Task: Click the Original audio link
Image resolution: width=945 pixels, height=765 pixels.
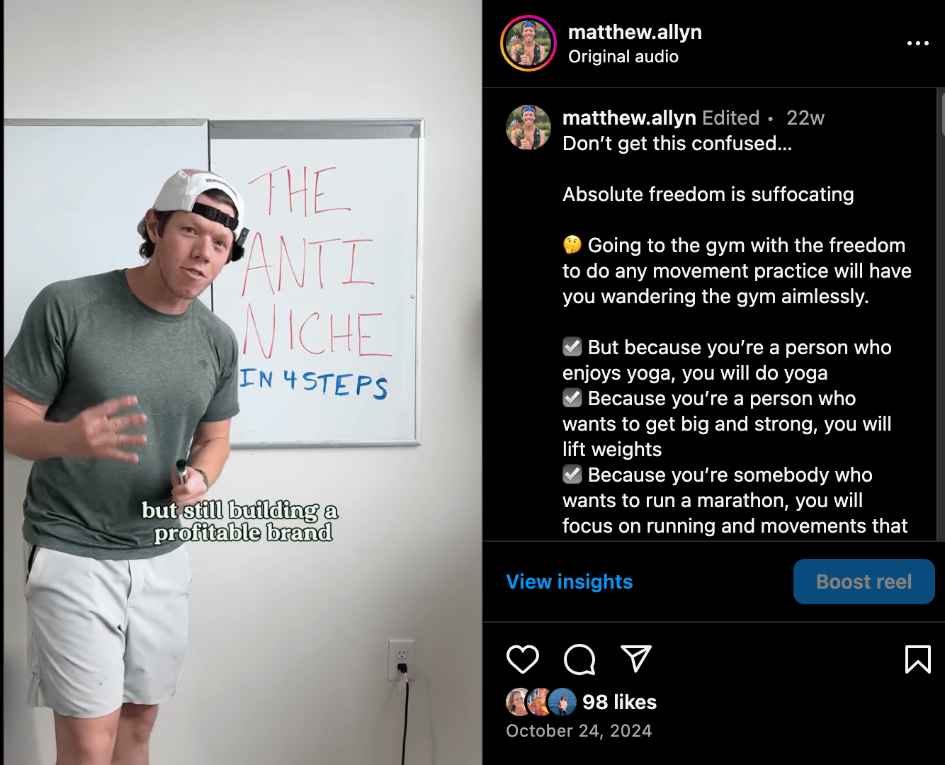Action: coord(623,57)
